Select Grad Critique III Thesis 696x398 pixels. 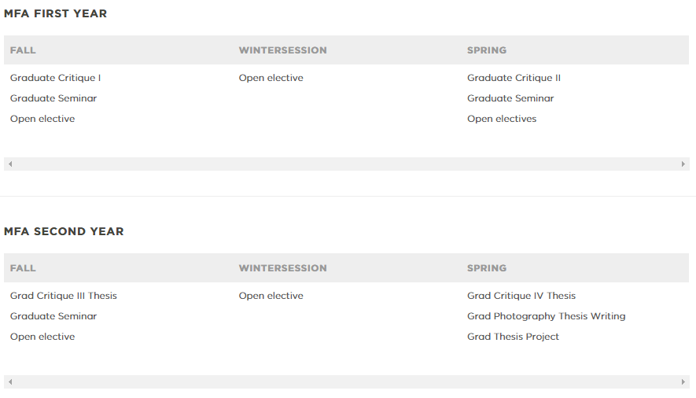(64, 296)
